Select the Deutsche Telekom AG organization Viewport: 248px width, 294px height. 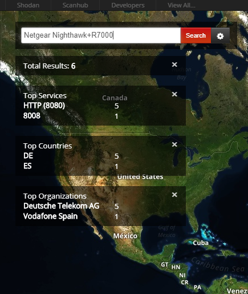(x=61, y=206)
